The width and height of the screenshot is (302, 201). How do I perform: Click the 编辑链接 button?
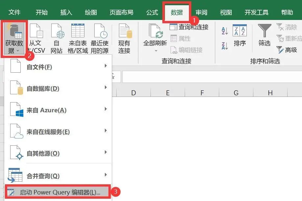[186, 50]
